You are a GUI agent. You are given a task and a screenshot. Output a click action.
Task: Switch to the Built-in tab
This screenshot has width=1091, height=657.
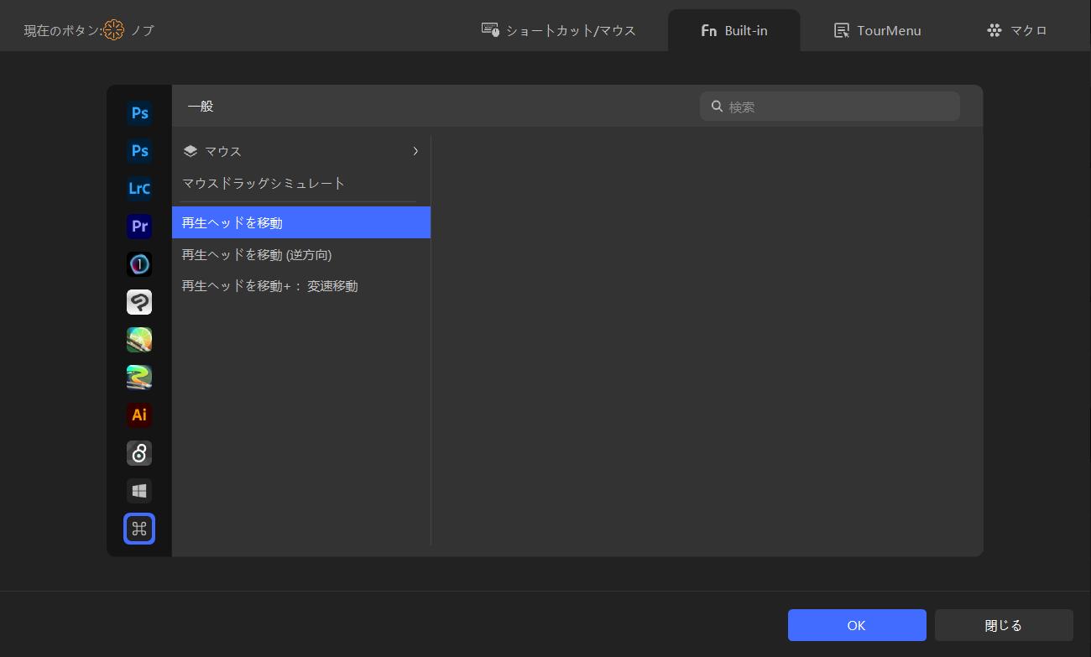click(733, 30)
